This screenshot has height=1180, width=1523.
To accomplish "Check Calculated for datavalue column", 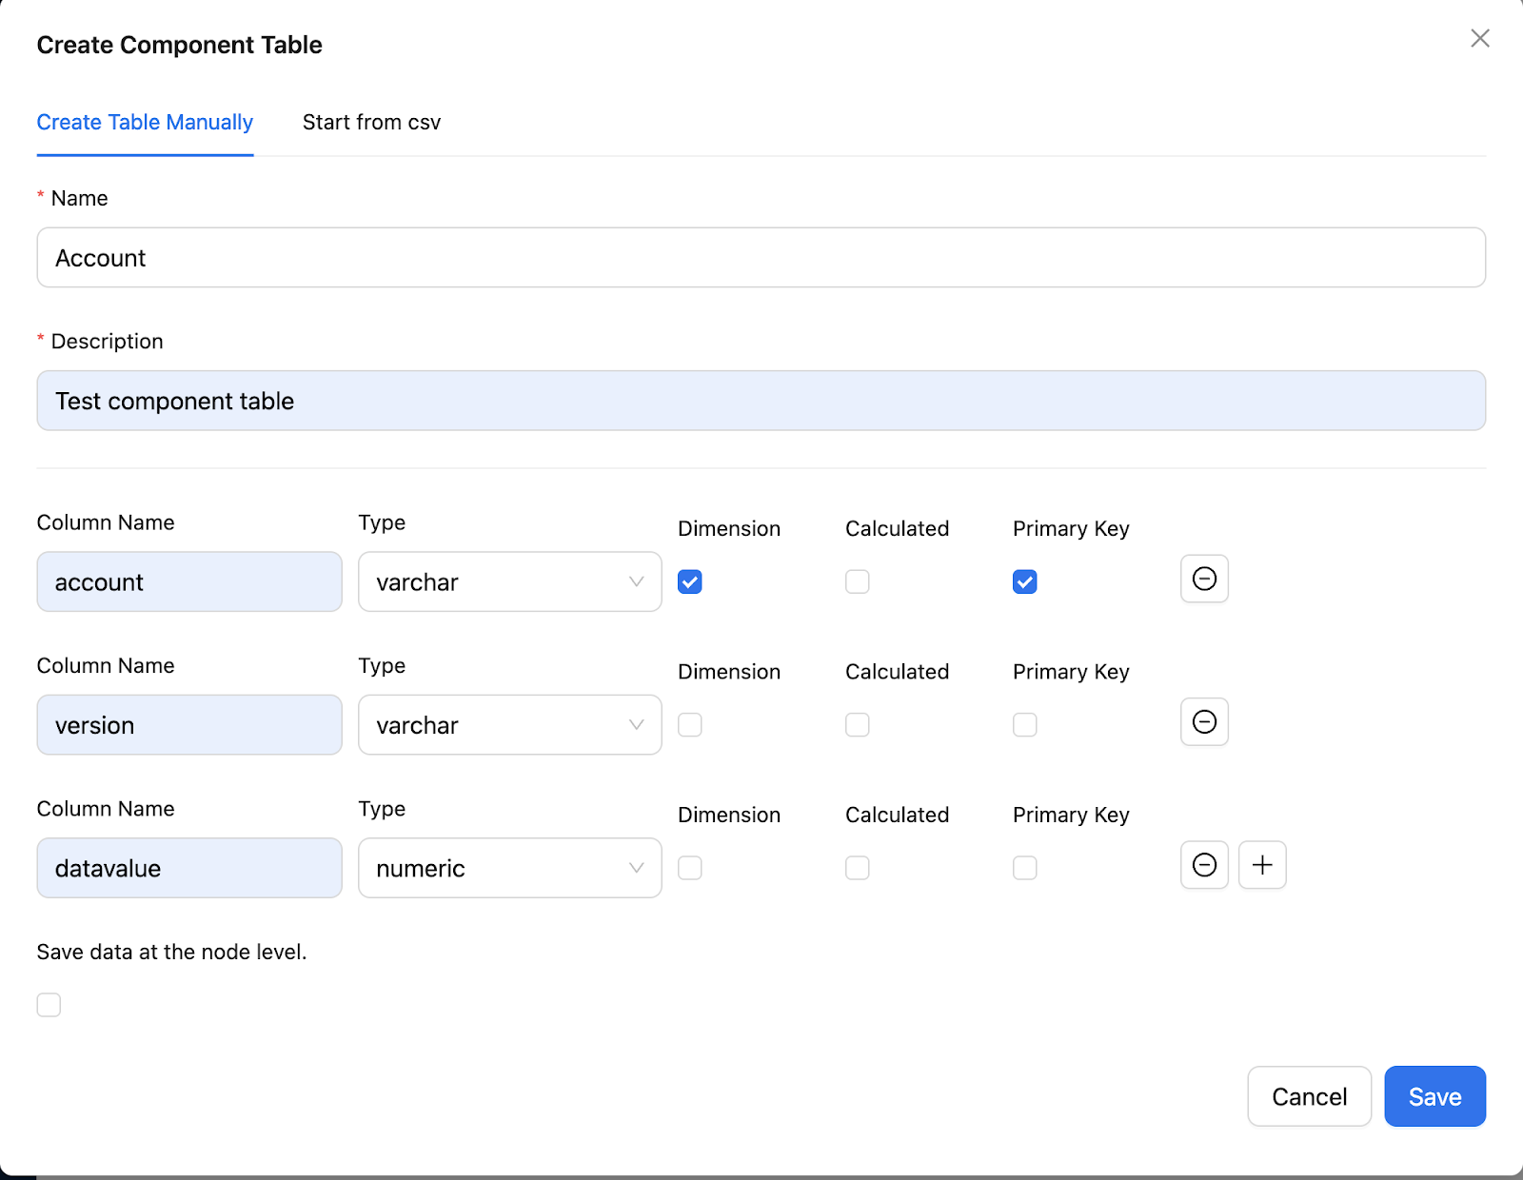I will [x=858, y=868].
